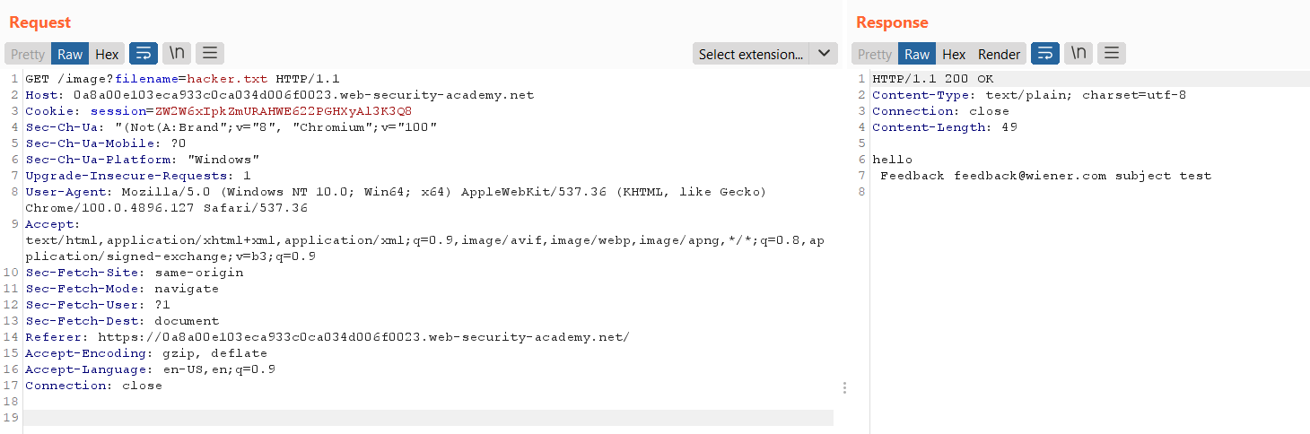Viewport: 1310px width, 434px height.
Task: Select the Raw tab in the Response panel
Action: pos(917,54)
